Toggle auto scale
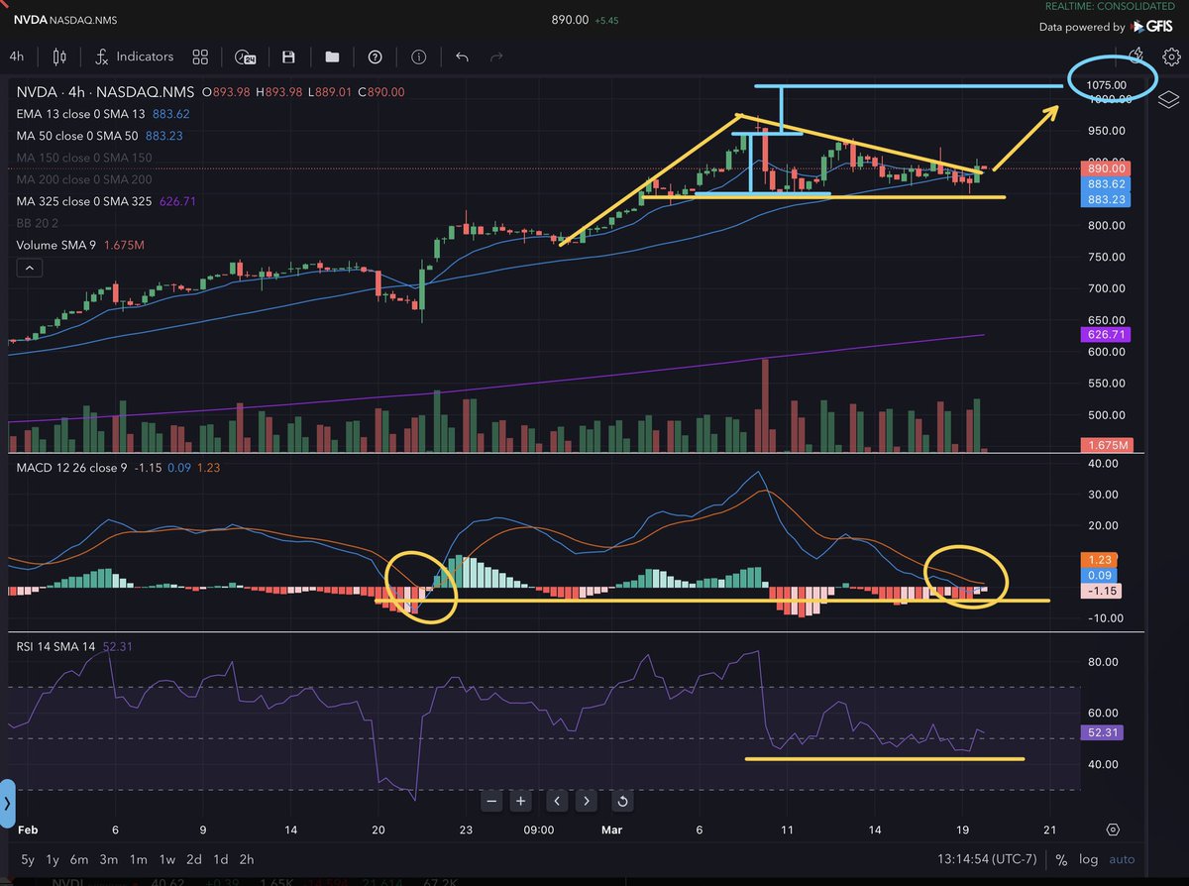The width and height of the screenshot is (1189, 886). pos(1122,859)
